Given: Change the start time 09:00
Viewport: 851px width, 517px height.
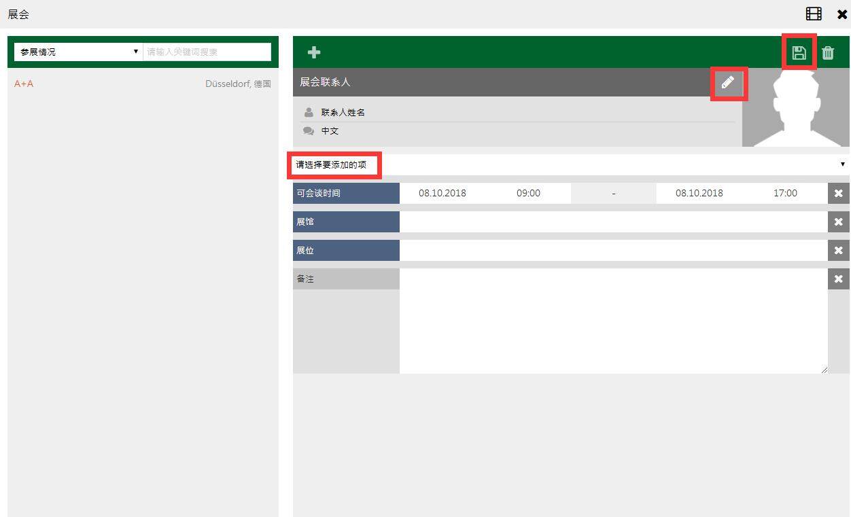Looking at the screenshot, I should click(x=528, y=193).
